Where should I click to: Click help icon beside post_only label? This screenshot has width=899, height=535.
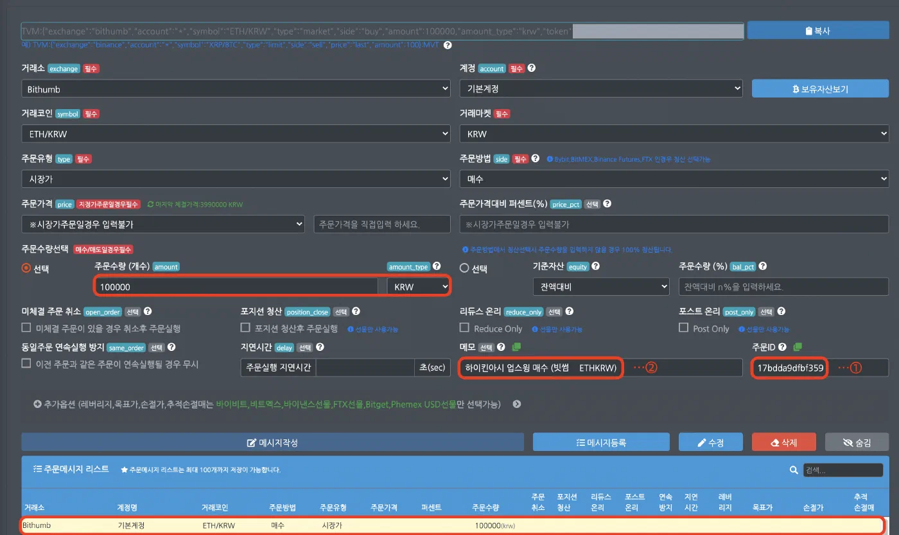click(781, 312)
